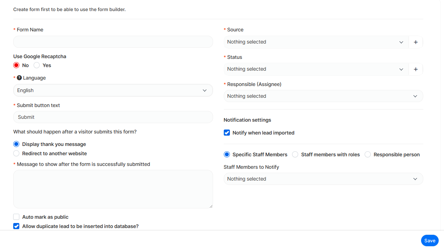
Task: Choose Responsible person radio option
Action: coord(367,155)
